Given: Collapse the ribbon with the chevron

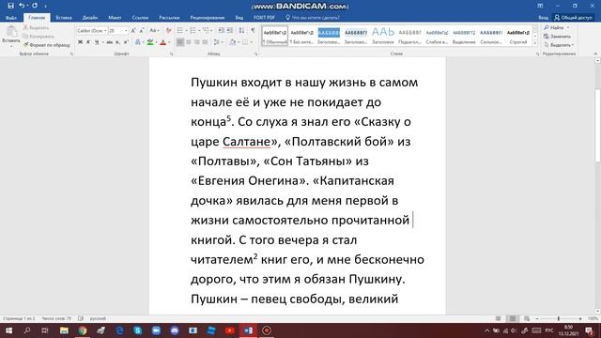Looking at the screenshot, I should tap(595, 54).
